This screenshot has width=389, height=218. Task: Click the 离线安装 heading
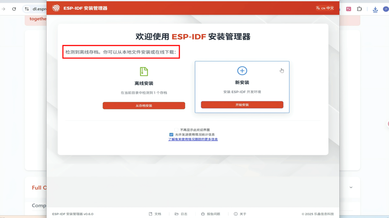pos(144,83)
